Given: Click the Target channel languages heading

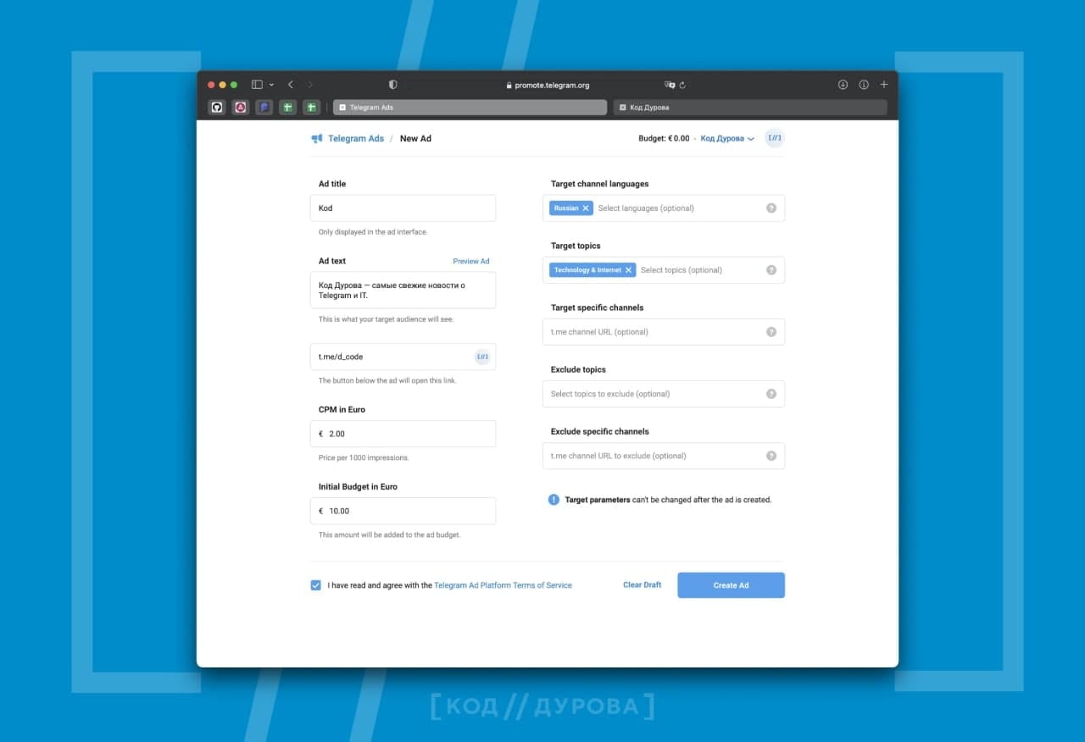Looking at the screenshot, I should pos(599,184).
